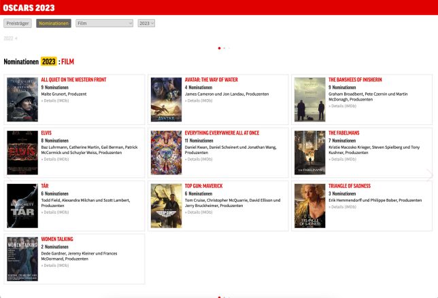Open the 2023 year dropdown
Image resolution: width=438 pixels, height=298 pixels.
(146, 23)
